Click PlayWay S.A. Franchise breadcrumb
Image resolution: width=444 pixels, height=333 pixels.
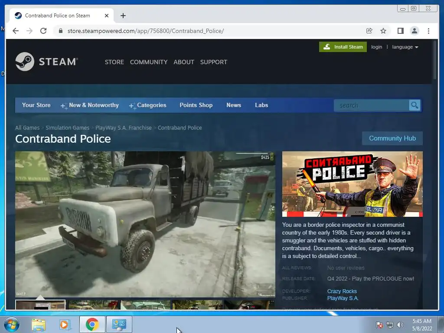pos(124,128)
